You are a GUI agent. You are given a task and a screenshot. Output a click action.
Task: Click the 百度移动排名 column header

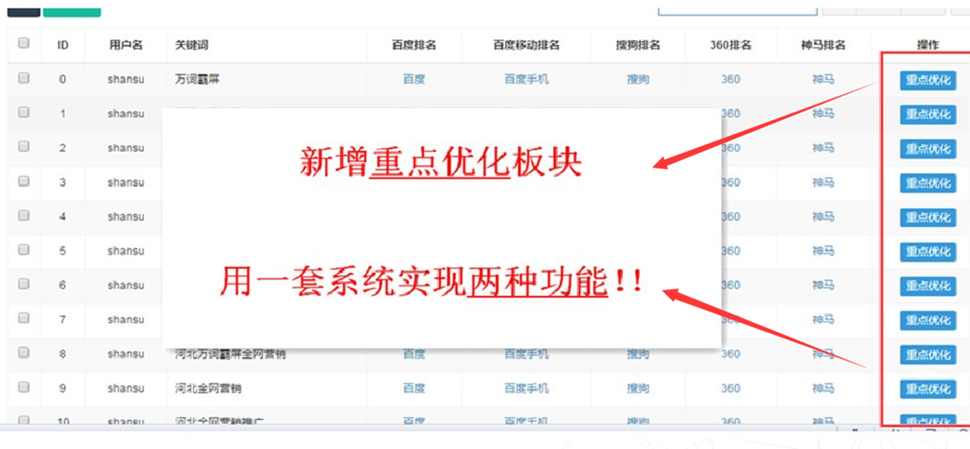click(x=526, y=45)
